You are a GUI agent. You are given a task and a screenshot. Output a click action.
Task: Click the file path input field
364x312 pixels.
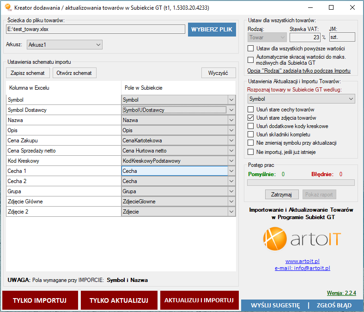click(96, 29)
